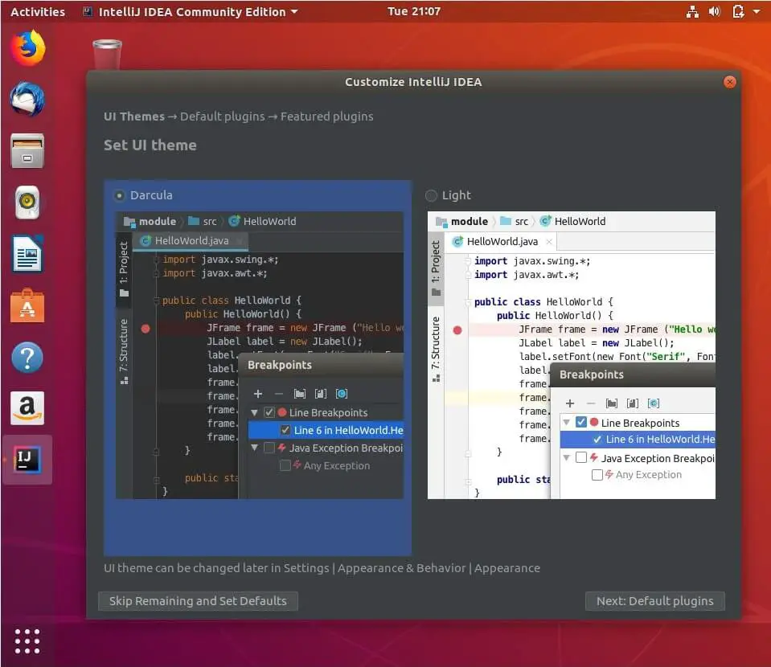This screenshot has width=771, height=667.
Task: Uncheck the Line 6 in HelloWorld breakpoint
Action: click(x=285, y=430)
